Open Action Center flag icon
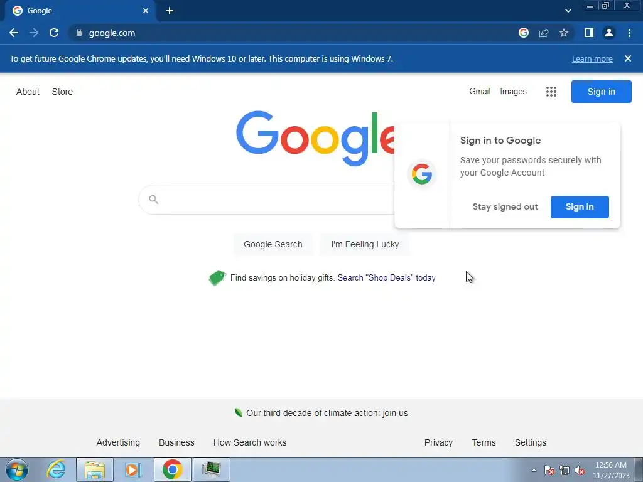This screenshot has height=482, width=643. pos(549,470)
